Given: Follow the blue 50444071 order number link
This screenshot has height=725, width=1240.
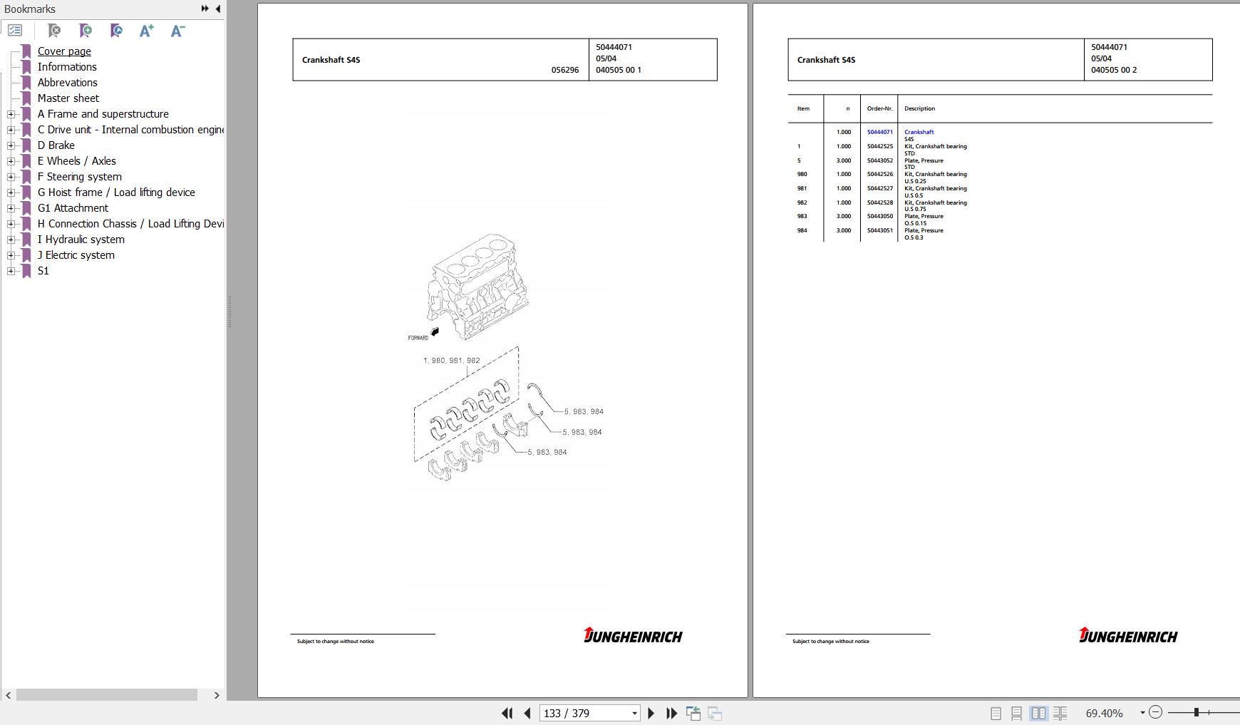Looking at the screenshot, I should [x=879, y=132].
